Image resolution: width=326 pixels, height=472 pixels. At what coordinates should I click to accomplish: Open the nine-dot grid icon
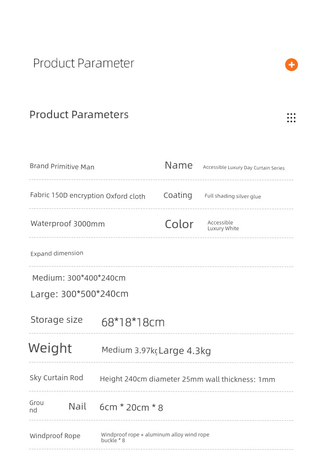tap(291, 118)
